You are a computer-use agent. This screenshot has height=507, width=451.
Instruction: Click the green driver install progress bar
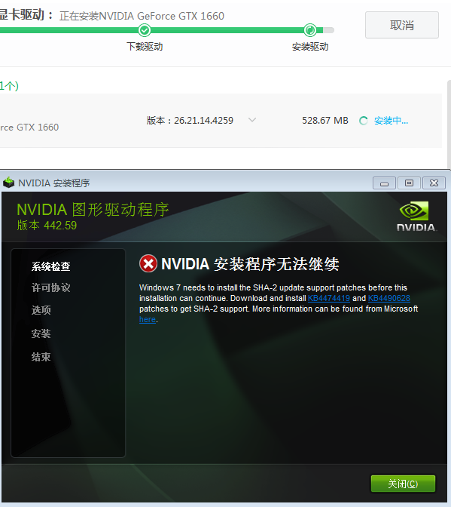point(167,30)
